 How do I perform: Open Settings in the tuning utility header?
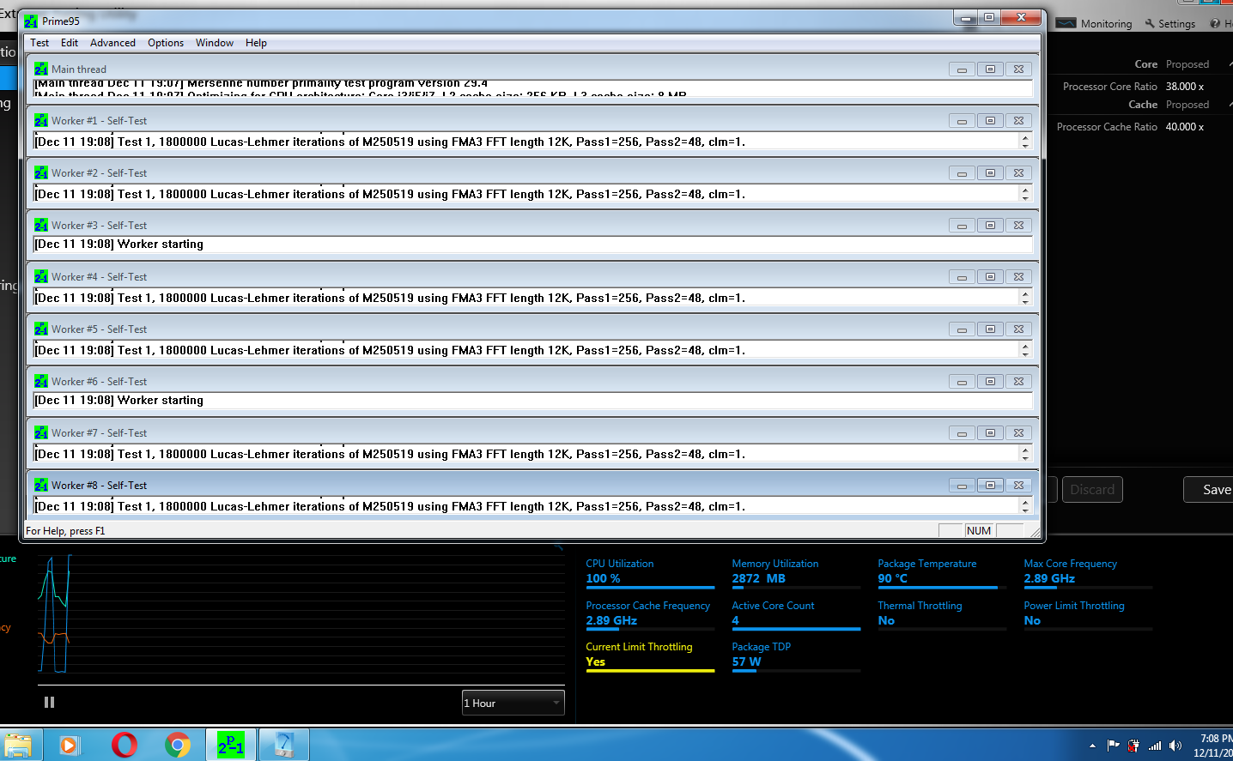coord(1169,24)
